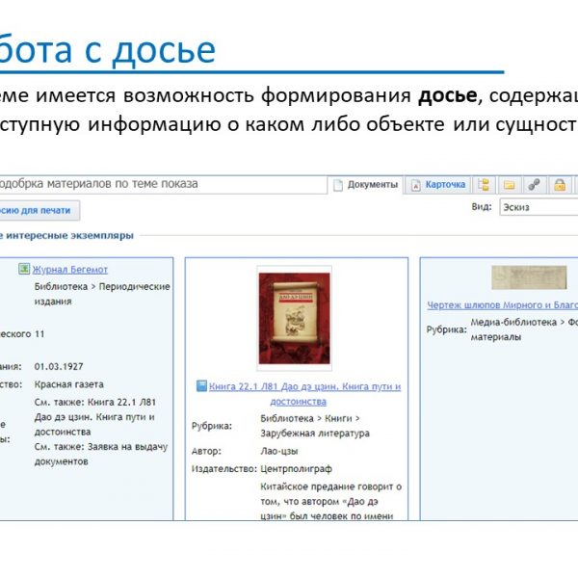This screenshot has height=578, width=578.
Task: Click the yellow folder tab icon
Action: [x=509, y=185]
